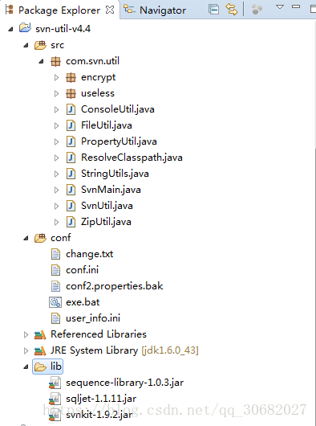Screen dimensions: 316x426
Task: Click the Package Explorer tab icon
Action: pyautogui.click(x=10, y=10)
